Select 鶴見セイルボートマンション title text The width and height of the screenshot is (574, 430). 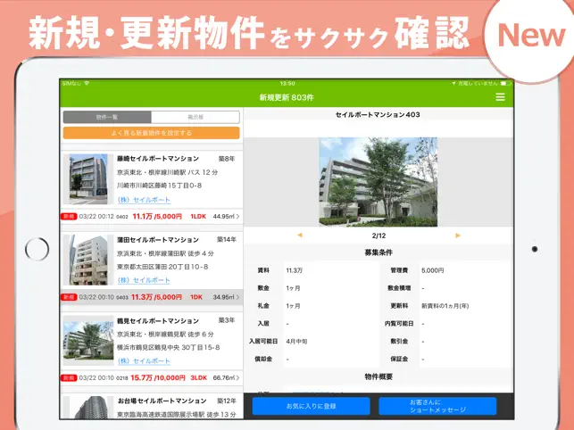pyautogui.click(x=158, y=321)
